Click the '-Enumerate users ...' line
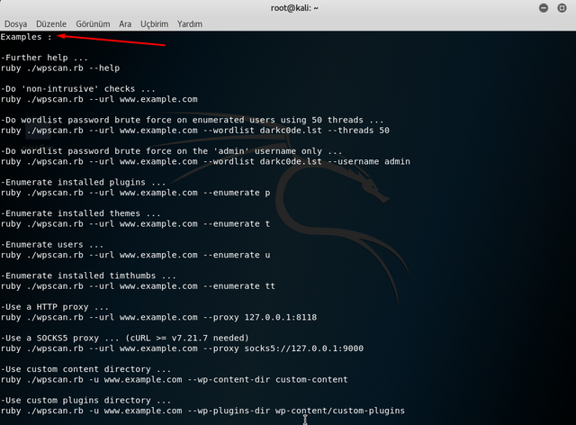The width and height of the screenshot is (576, 425). (52, 245)
